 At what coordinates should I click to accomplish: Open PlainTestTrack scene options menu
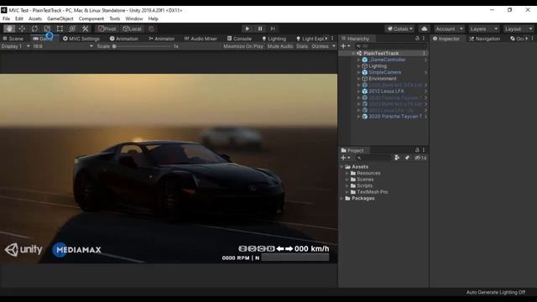tap(424, 54)
